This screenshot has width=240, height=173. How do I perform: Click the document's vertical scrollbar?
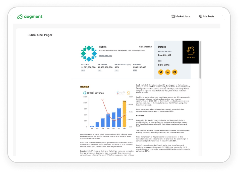200,60
